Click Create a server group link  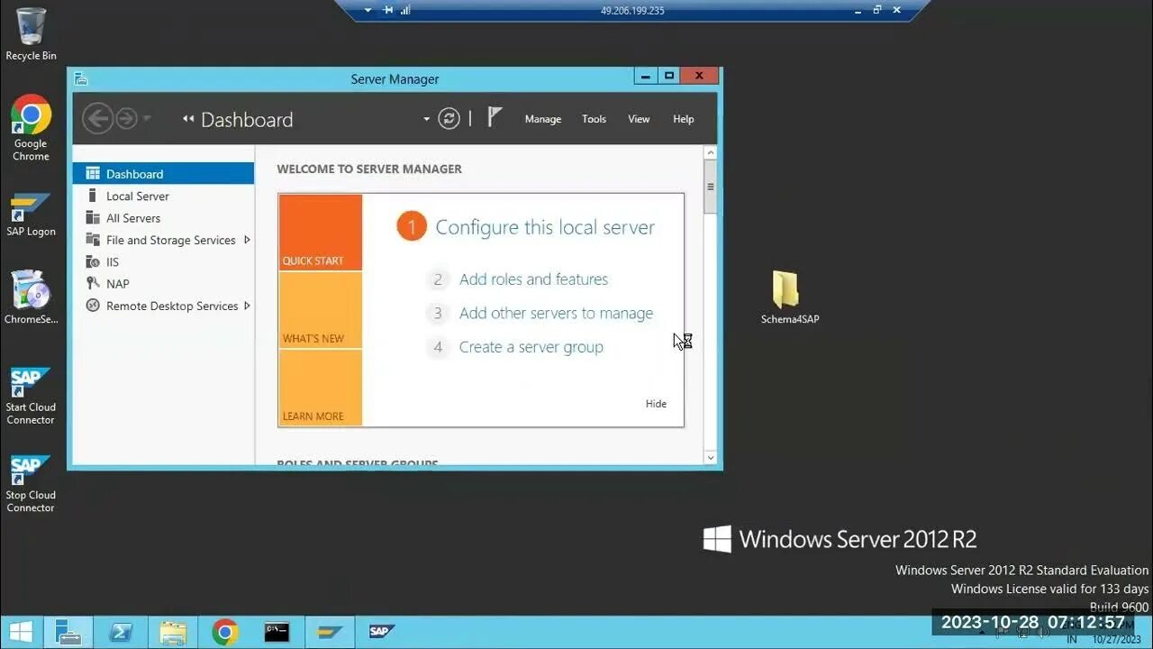pyautogui.click(x=531, y=347)
